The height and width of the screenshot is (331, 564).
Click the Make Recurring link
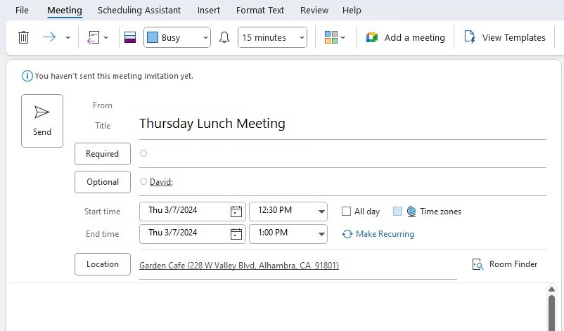[385, 234]
